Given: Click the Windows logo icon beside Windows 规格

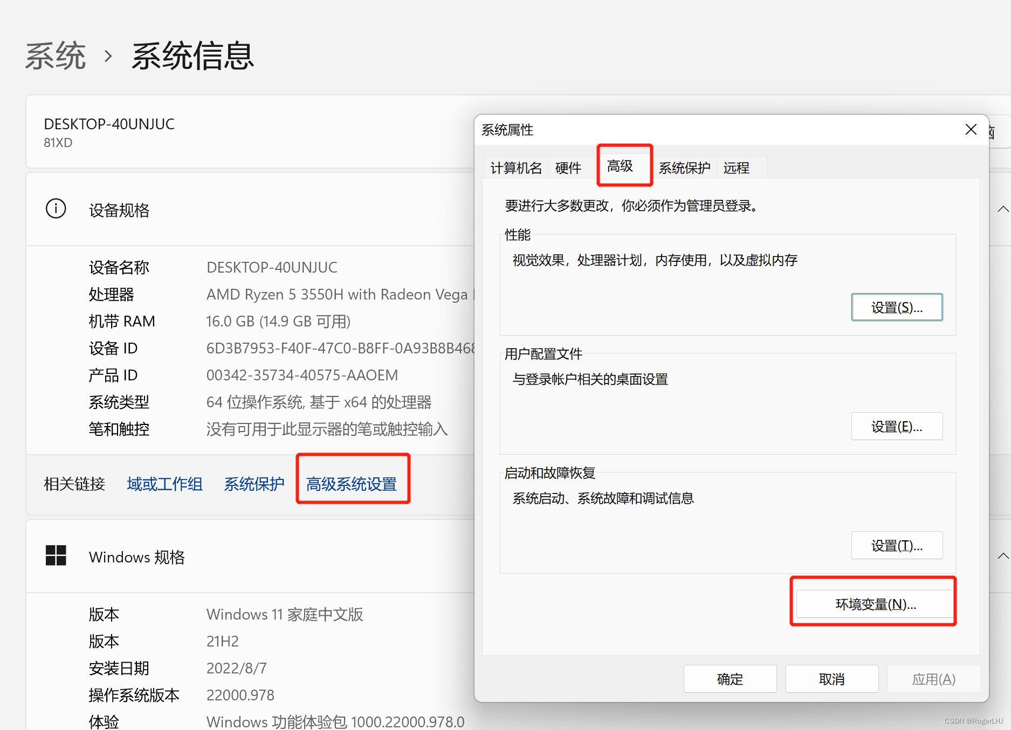Looking at the screenshot, I should tap(56, 555).
